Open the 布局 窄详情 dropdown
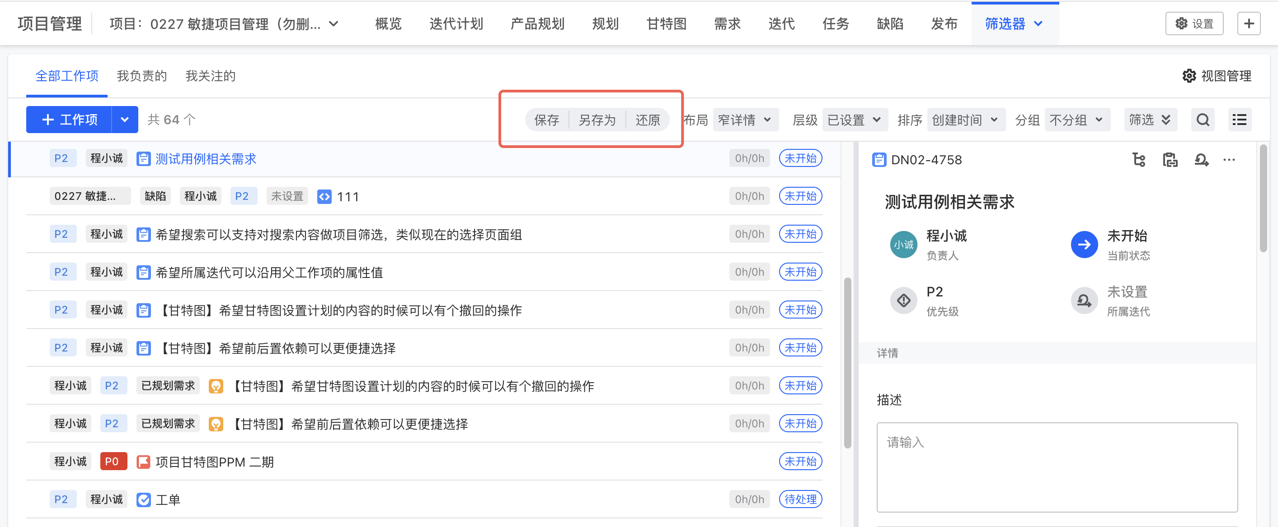Image resolution: width=1278 pixels, height=527 pixels. pyautogui.click(x=746, y=120)
